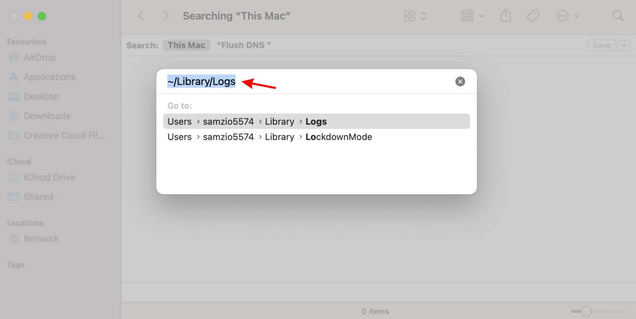Image resolution: width=636 pixels, height=319 pixels.
Task: Click the Tags toolbar icon
Action: pos(533,16)
